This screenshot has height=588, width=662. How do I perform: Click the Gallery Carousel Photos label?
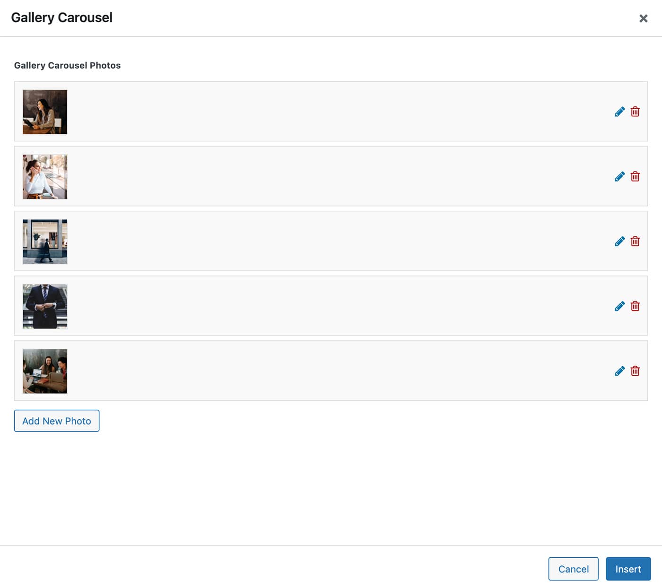[67, 65]
